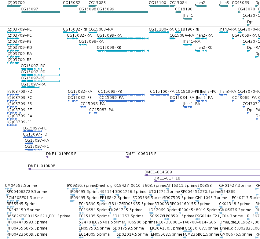This screenshot has width=260, height=239.
Task: Select the CG15100 gene label
Action: (x=157, y=3)
